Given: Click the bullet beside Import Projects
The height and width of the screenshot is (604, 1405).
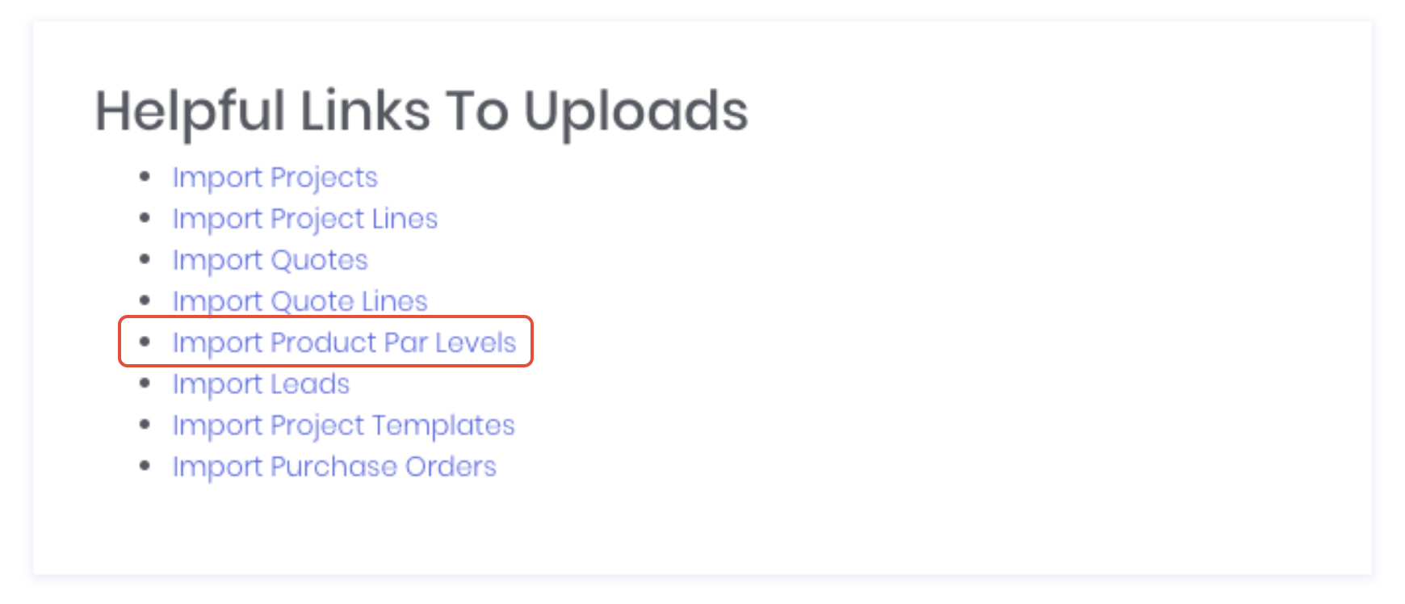Looking at the screenshot, I should click(x=145, y=176).
